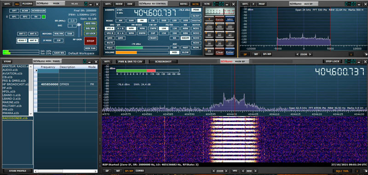Click the OPT button

[14, 11]
